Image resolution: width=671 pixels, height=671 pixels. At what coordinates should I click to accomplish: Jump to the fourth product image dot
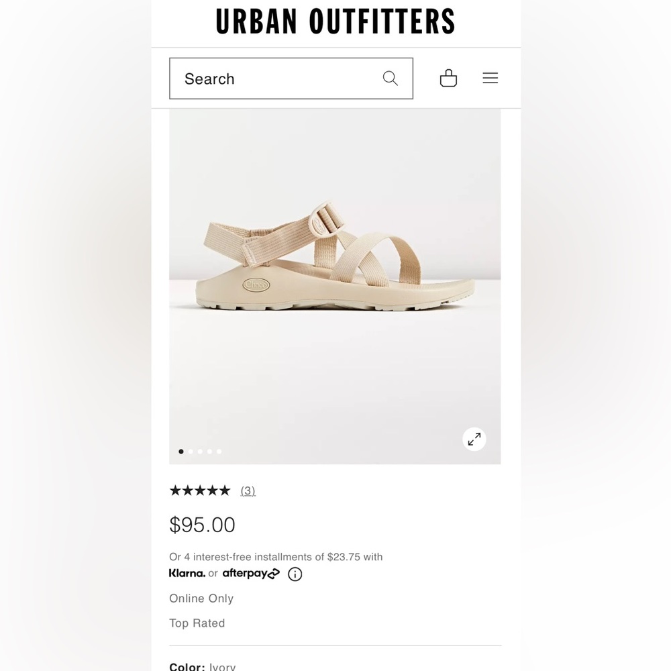(209, 452)
